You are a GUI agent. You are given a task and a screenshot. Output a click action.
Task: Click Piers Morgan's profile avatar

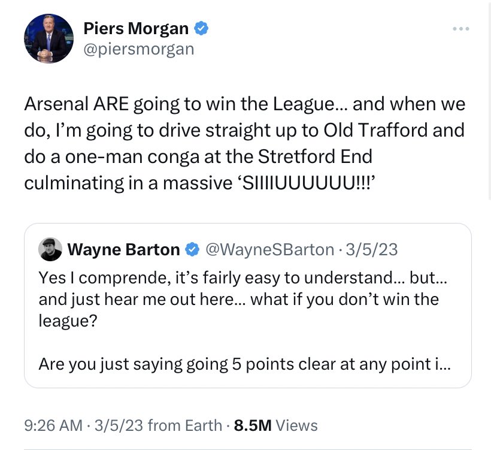pyautogui.click(x=49, y=38)
